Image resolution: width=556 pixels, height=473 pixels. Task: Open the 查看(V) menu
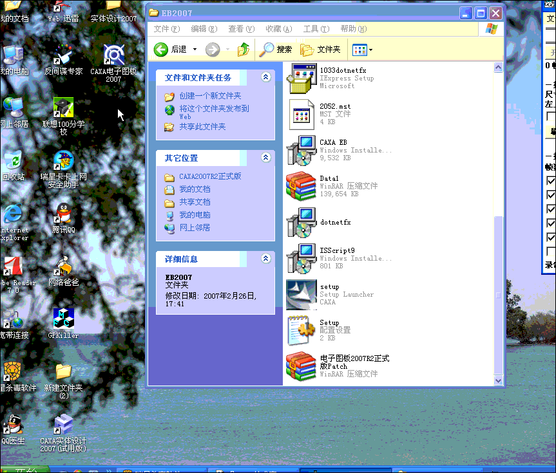pos(241,29)
